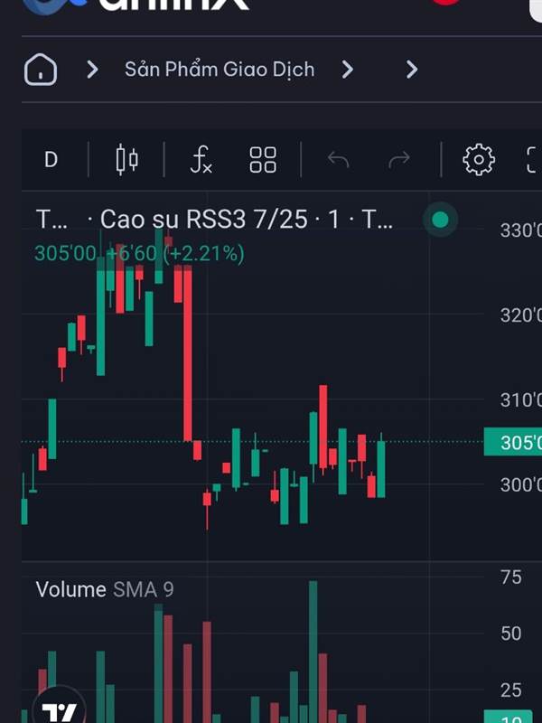Redo the chart action
542x723 pixels.
click(x=399, y=160)
